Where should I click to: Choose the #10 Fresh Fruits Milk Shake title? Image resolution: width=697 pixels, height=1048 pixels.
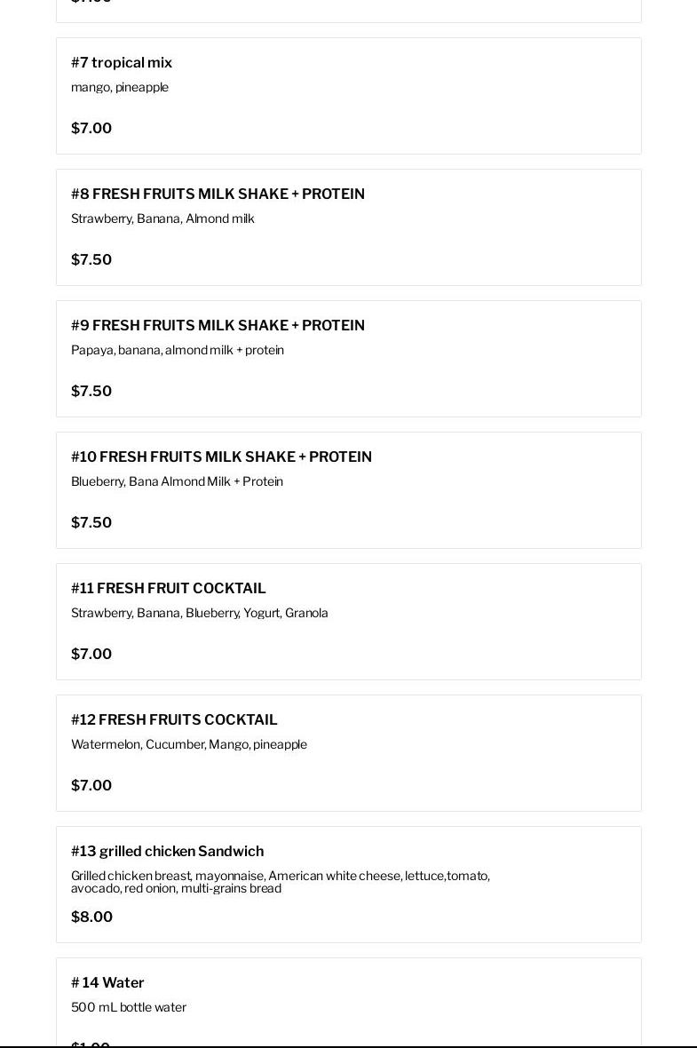(x=221, y=457)
